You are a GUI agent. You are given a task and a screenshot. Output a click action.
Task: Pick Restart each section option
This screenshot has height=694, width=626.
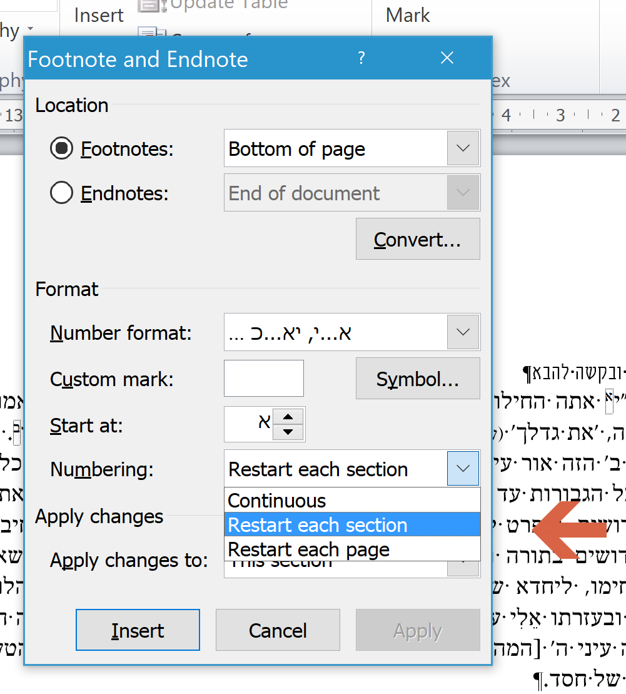pyautogui.click(x=318, y=525)
